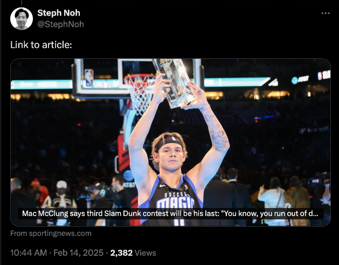Click the player's black headband in photo
This screenshot has height=265, width=339.
169,142
